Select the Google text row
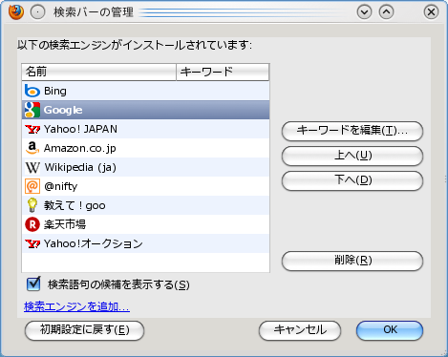The image size is (448, 357). pos(145,110)
